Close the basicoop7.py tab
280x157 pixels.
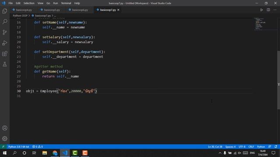(x=119, y=10)
